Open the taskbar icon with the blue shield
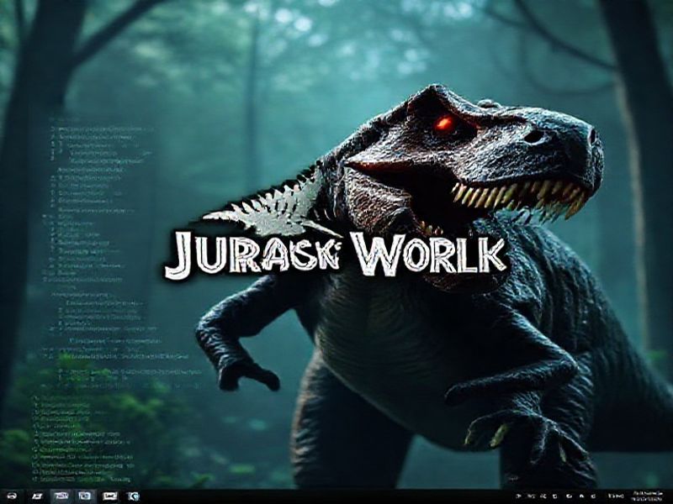The height and width of the screenshot is (504, 673). coord(135,496)
